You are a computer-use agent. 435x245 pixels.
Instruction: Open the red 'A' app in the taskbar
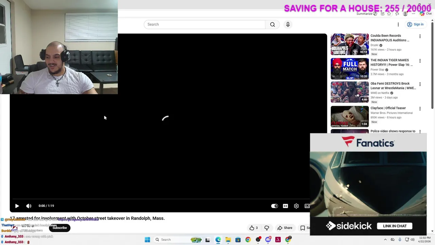point(278,240)
